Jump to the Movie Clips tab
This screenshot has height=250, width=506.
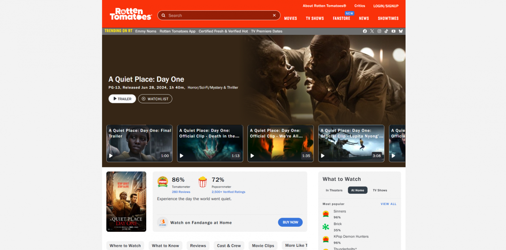pyautogui.click(x=263, y=246)
